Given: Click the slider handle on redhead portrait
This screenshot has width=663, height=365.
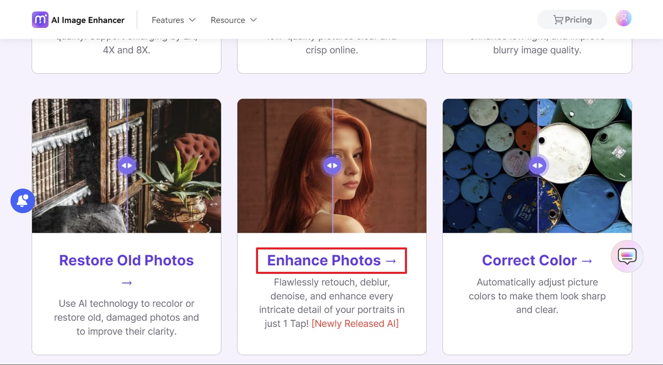Looking at the screenshot, I should (332, 165).
